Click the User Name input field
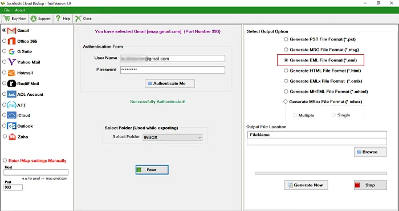The width and height of the screenshot is (399, 211). 173,59
